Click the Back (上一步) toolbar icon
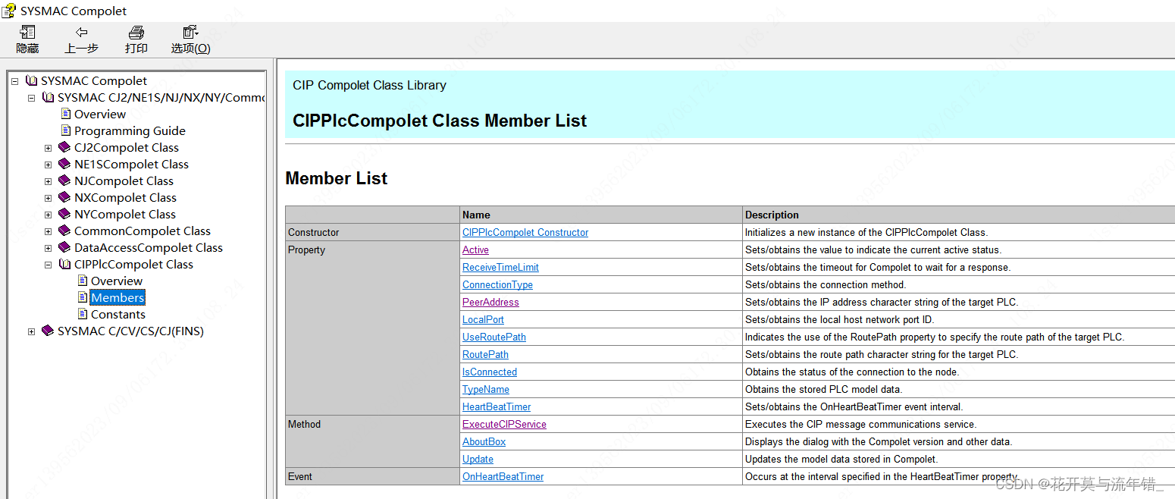The width and height of the screenshot is (1175, 499). [81, 33]
